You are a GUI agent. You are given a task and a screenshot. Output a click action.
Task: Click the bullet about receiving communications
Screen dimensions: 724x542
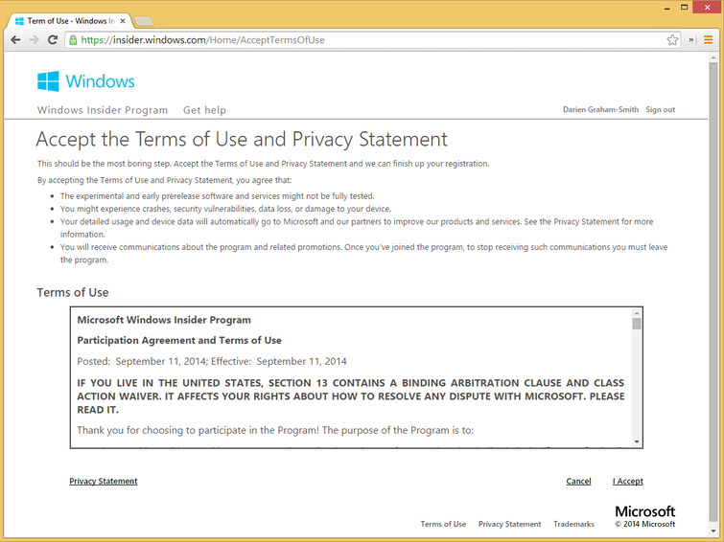click(x=363, y=253)
